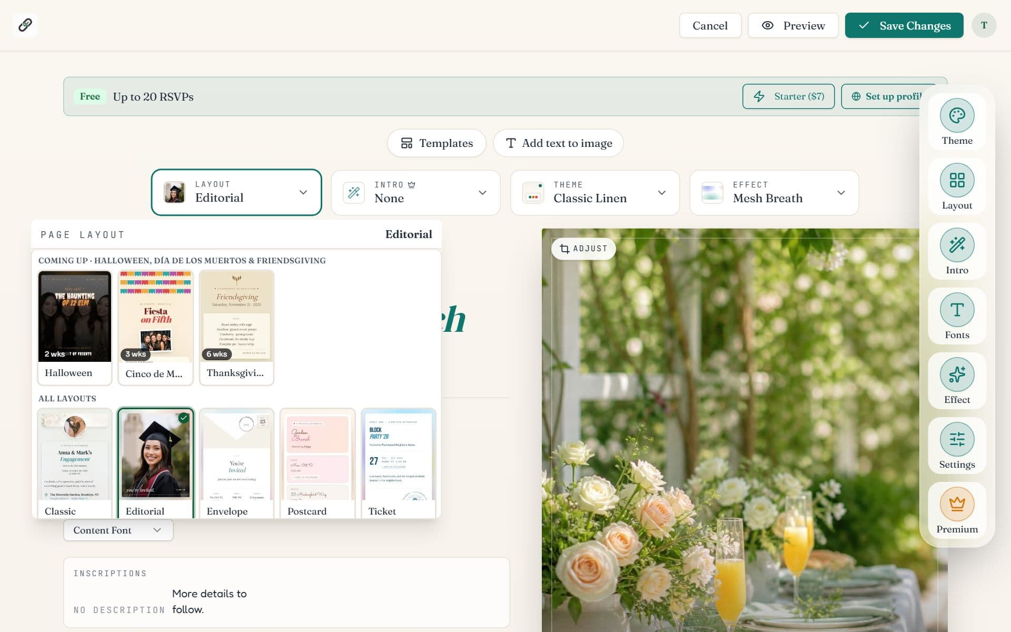Select the Envelope layout card
The width and height of the screenshot is (1011, 632).
point(236,463)
